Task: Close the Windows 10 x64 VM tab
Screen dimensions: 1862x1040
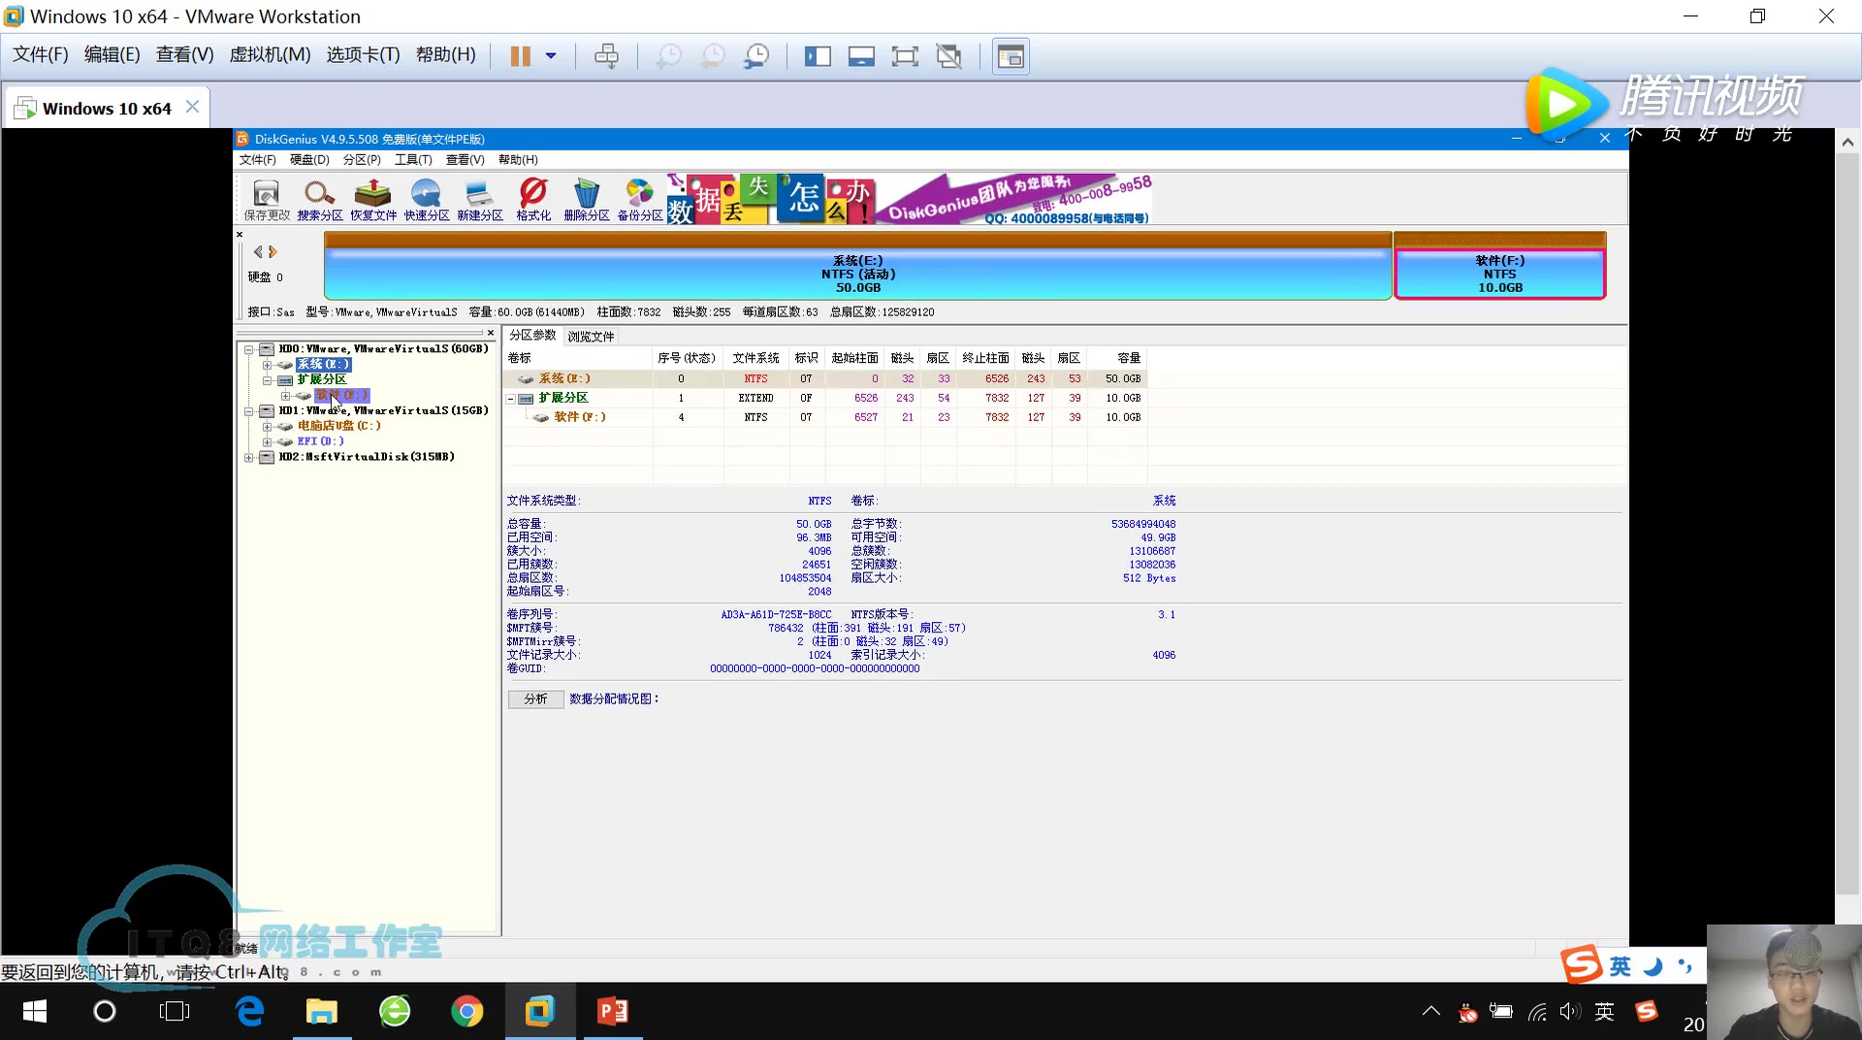Action: [x=193, y=107]
